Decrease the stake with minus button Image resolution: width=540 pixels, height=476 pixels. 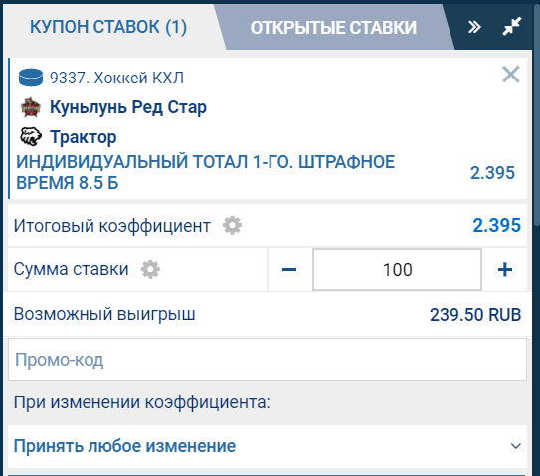click(289, 270)
